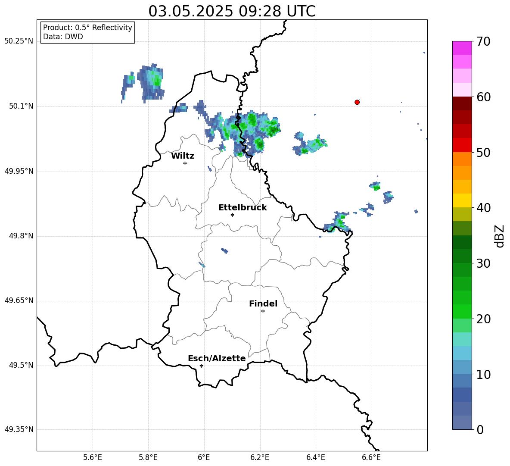Screen dimensions: 510x466
Task: Click the 6°E longitude label
Action: tap(204, 458)
